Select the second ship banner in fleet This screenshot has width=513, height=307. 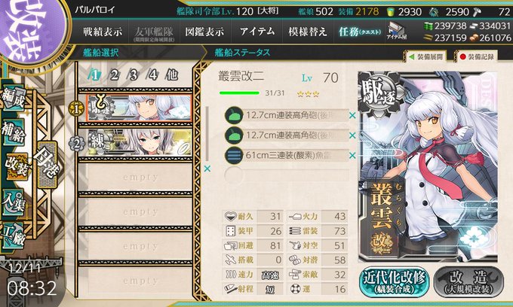point(140,142)
